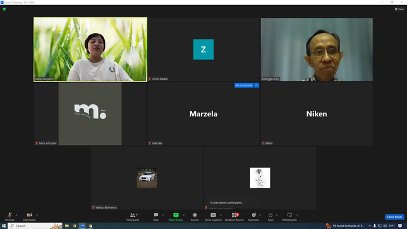
Task: Open the Chat panel
Action: point(156,216)
